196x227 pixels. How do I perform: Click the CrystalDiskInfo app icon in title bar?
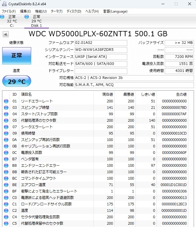4,4
